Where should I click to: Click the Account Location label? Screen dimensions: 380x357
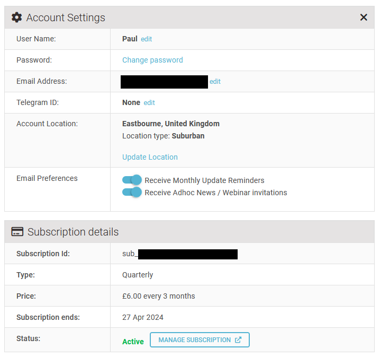pos(47,124)
